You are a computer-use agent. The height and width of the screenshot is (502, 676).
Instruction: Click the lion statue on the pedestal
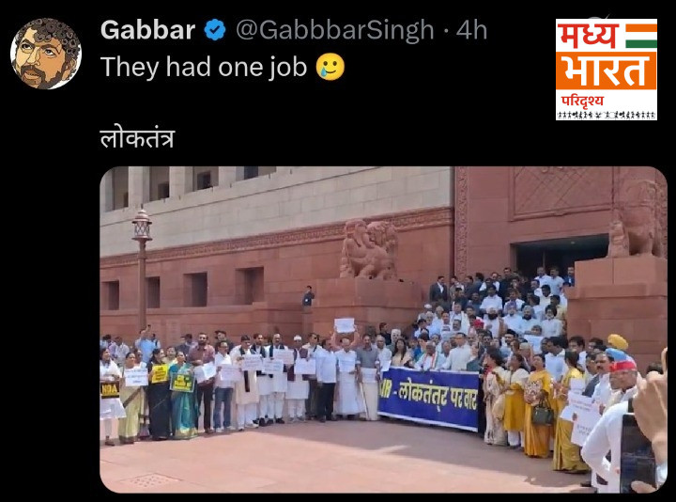coord(369,249)
